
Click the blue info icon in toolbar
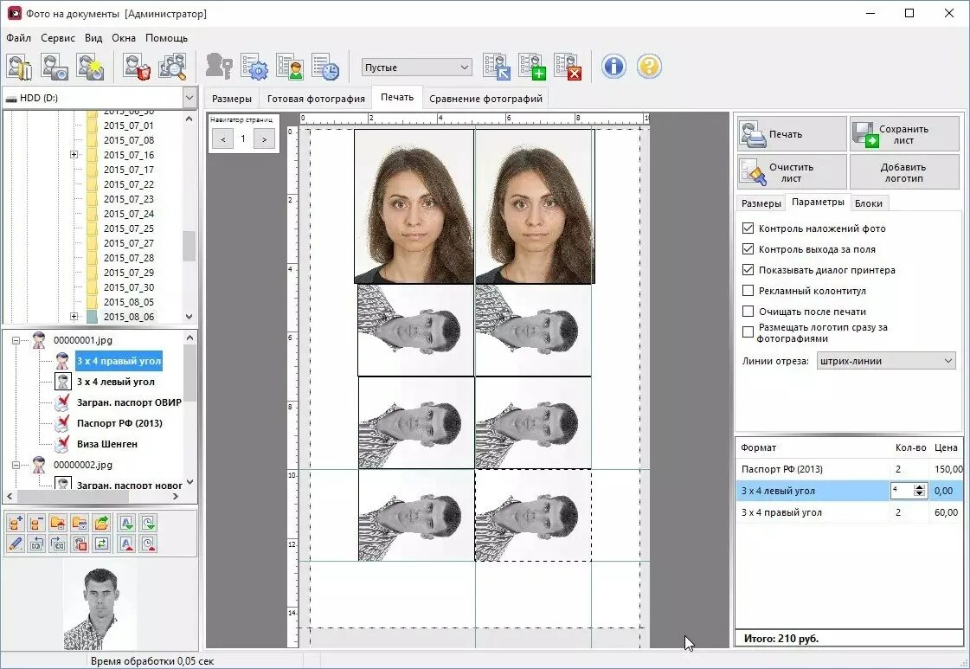613,67
